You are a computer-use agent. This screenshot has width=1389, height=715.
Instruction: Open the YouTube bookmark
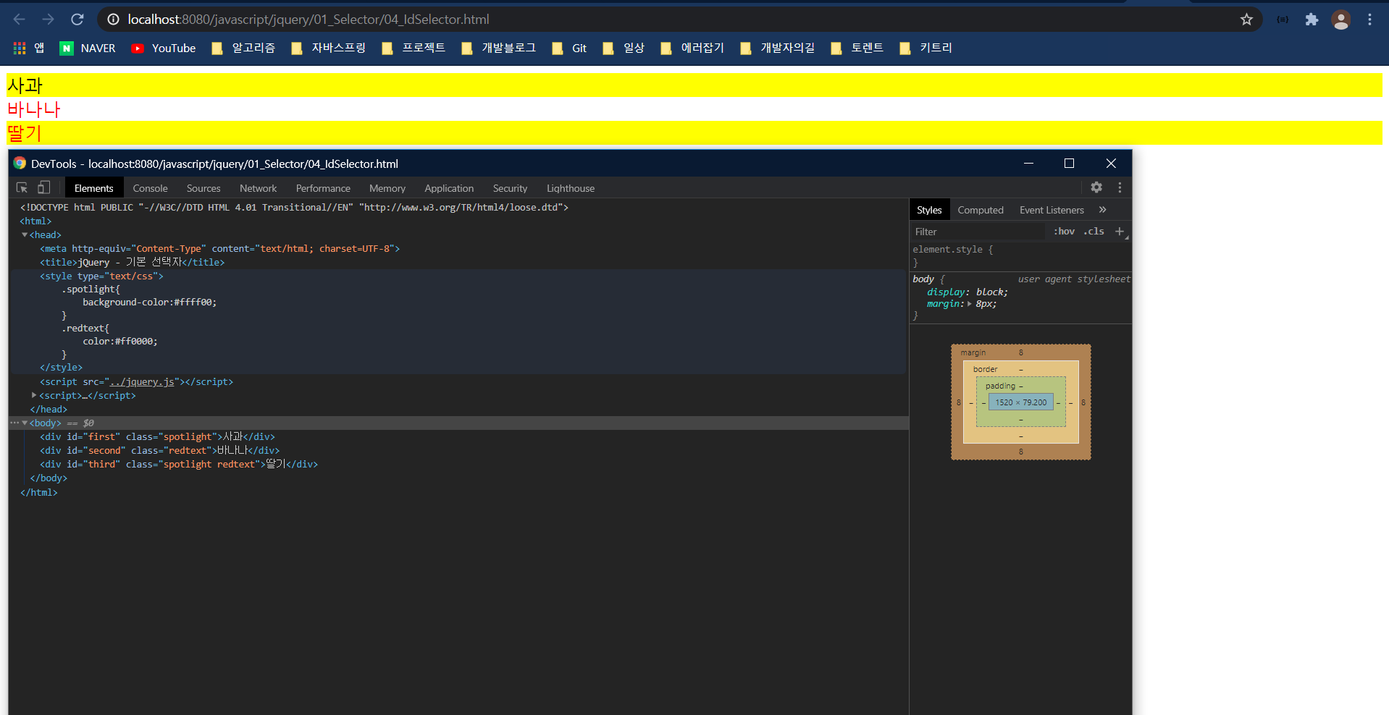(164, 48)
